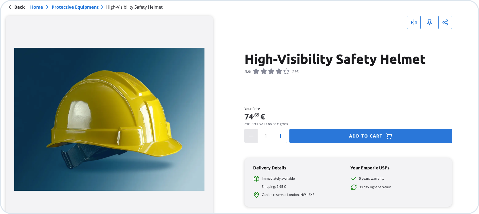Open the 114 reviews count
Screen dimensions: 479x214
point(295,71)
